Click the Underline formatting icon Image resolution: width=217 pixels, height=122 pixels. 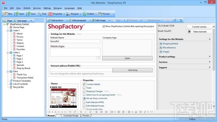[90, 112]
